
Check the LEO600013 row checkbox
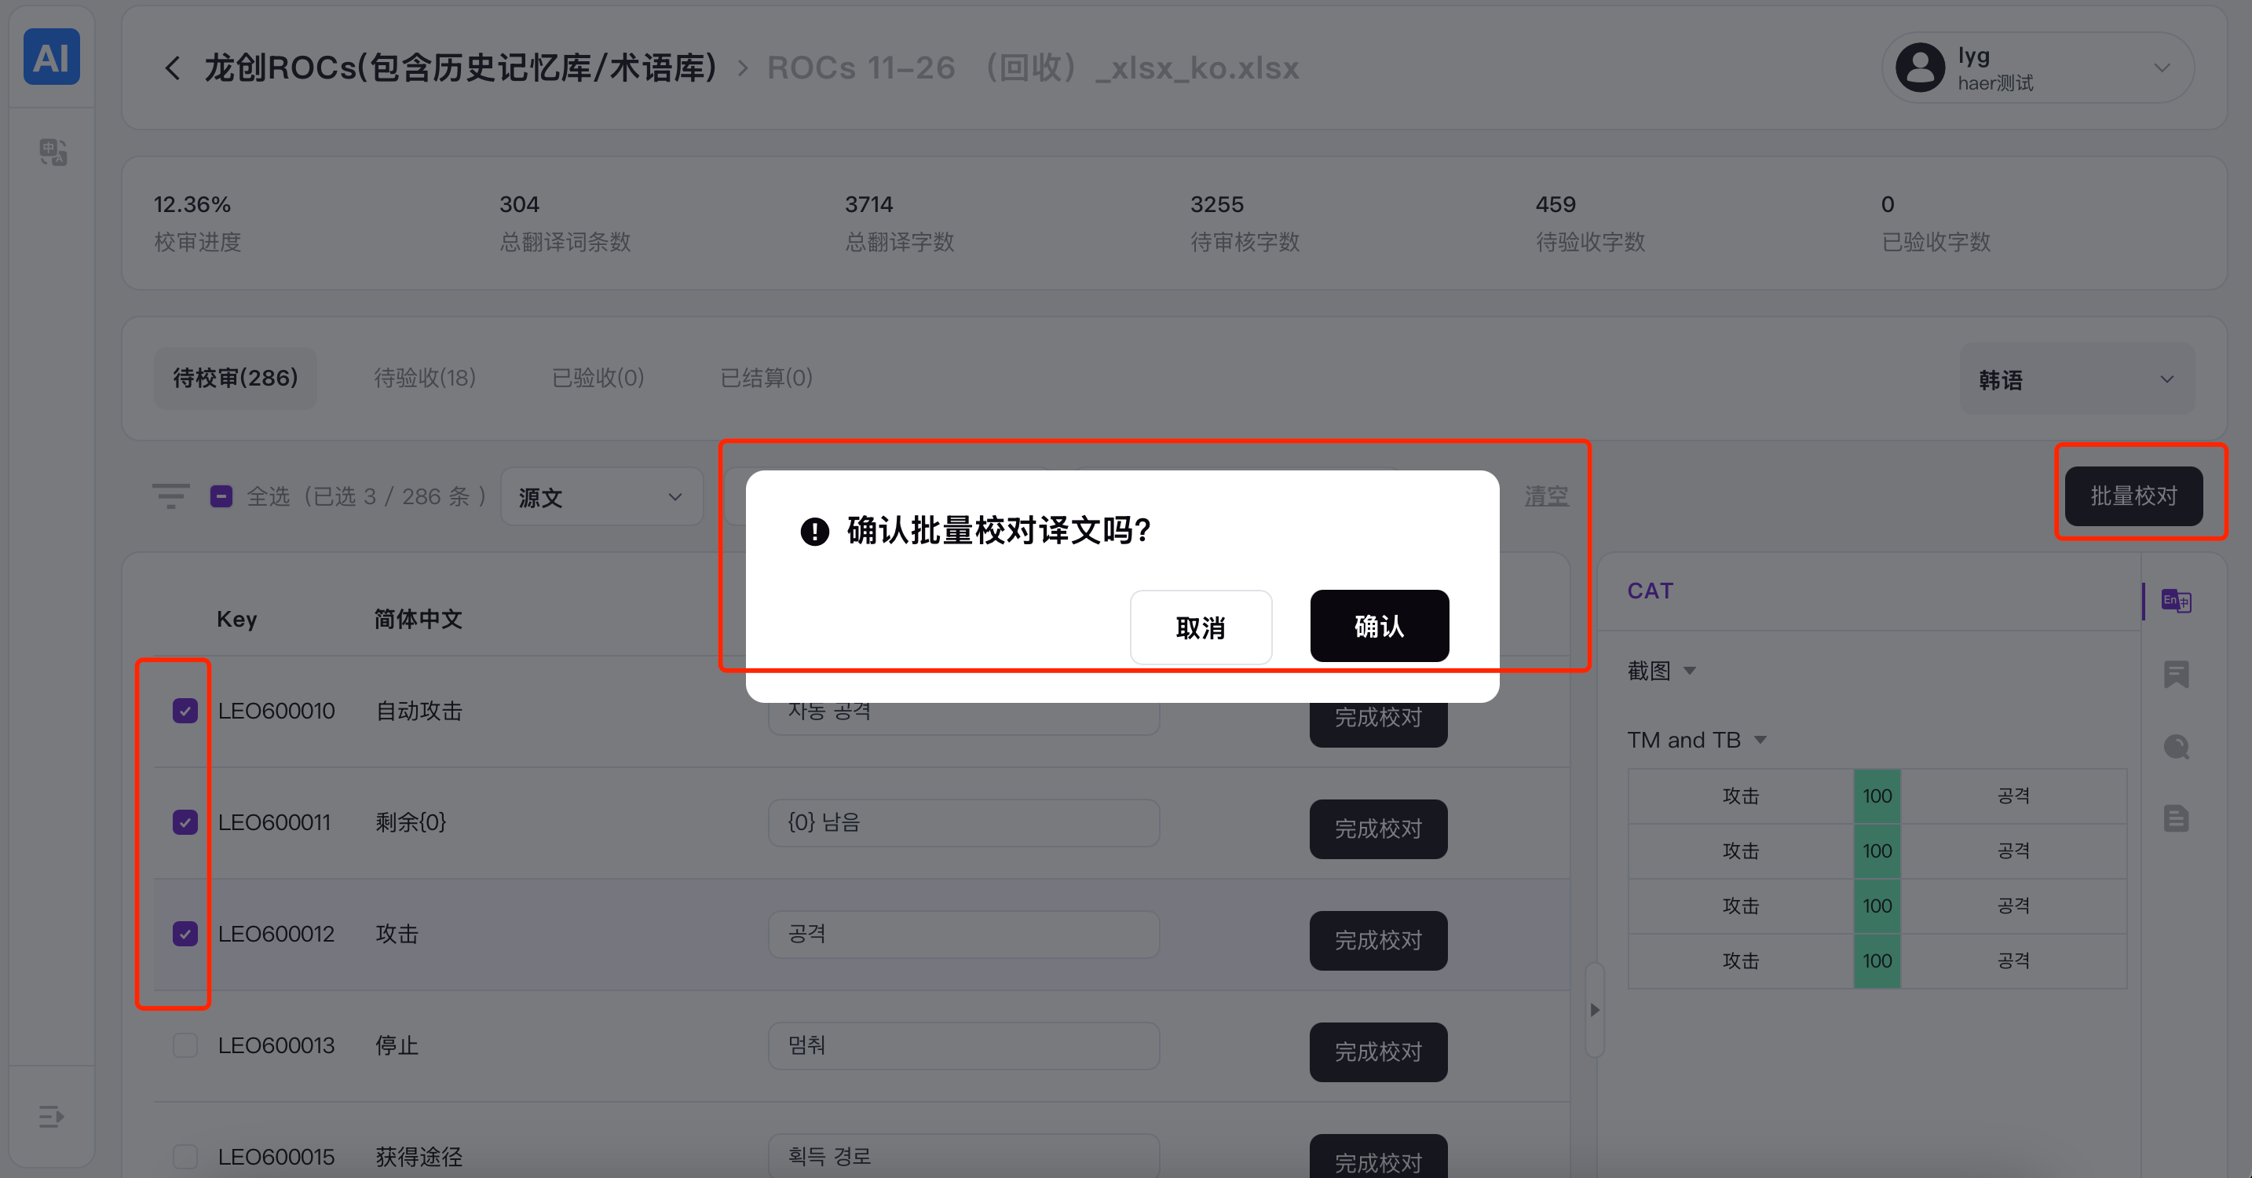pyautogui.click(x=185, y=1045)
